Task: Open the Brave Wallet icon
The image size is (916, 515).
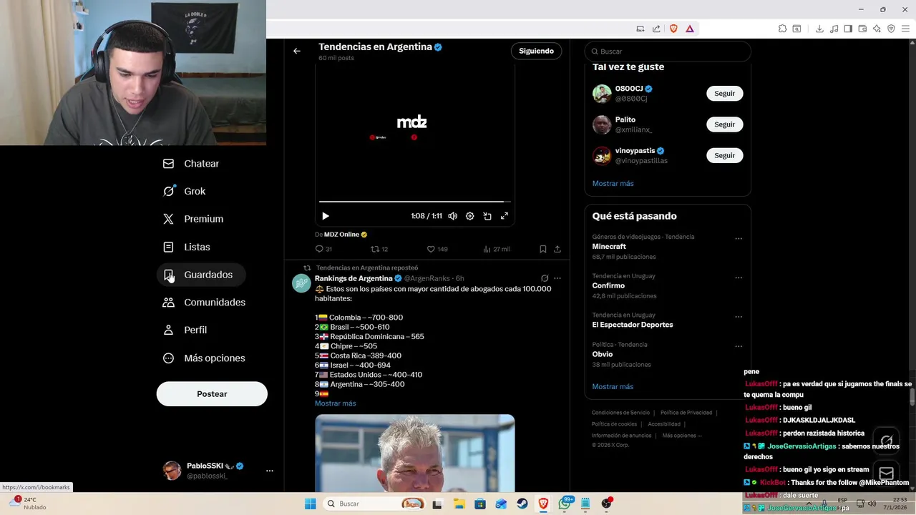Action: [x=862, y=29]
